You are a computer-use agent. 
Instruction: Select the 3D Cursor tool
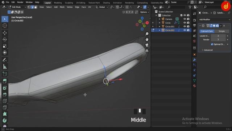coord(5,25)
